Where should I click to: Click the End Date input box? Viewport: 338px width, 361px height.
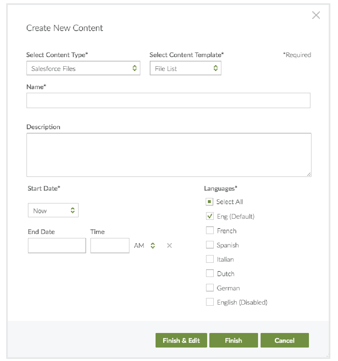tap(57, 246)
